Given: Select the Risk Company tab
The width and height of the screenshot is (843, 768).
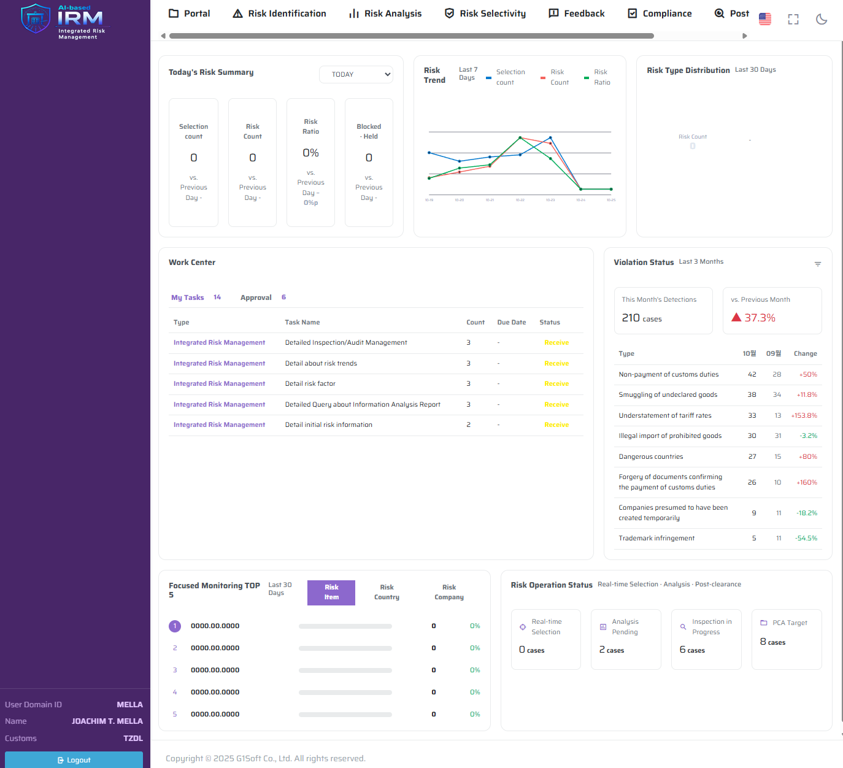Looking at the screenshot, I should [449, 593].
